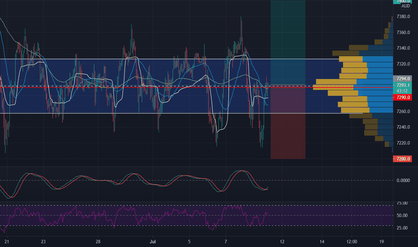Click the '5' date on time axis
Image resolution: width=418 pixels, height=247 pixels.
coord(189,242)
